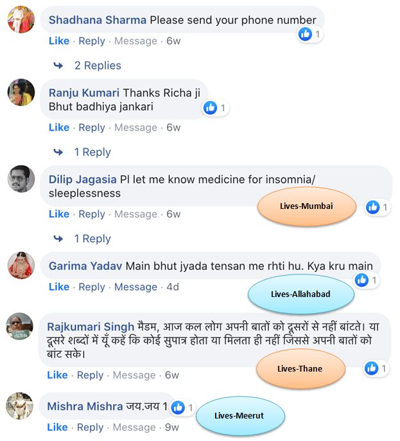The height and width of the screenshot is (441, 400).
Task: Open Dilip Jagasia's black-and-white avatar
Action: (x=21, y=179)
